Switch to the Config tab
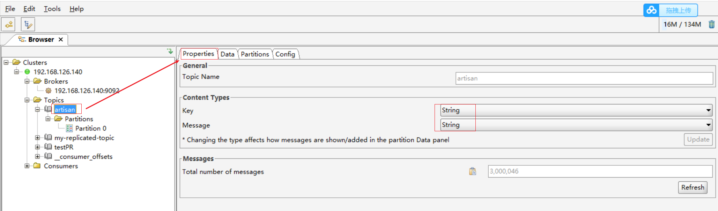Screen dimensions: 718x211 point(285,54)
